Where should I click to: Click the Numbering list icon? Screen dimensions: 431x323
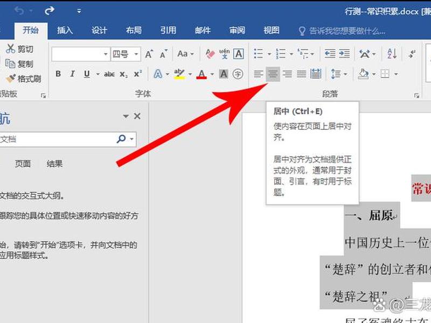(x=281, y=54)
